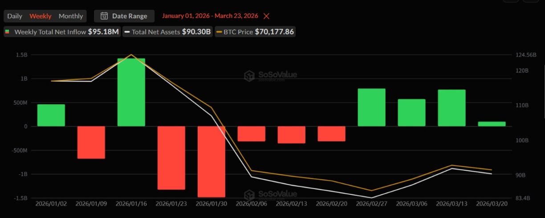The image size is (545, 218).
Task: Click the 2026/01/30 x-axis label
Action: tap(211, 204)
